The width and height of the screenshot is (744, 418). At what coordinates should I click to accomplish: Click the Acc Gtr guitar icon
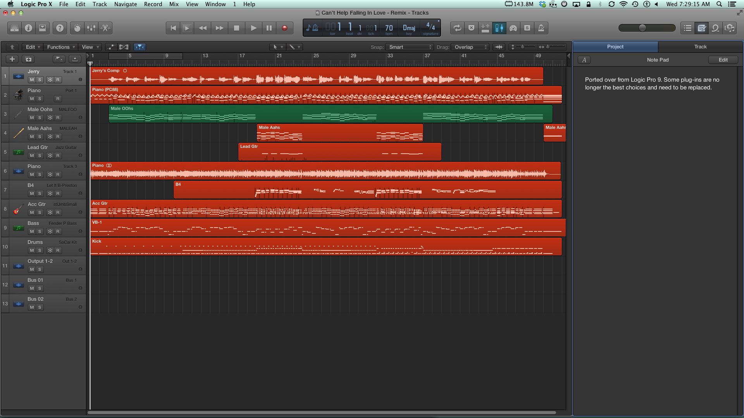(18, 209)
